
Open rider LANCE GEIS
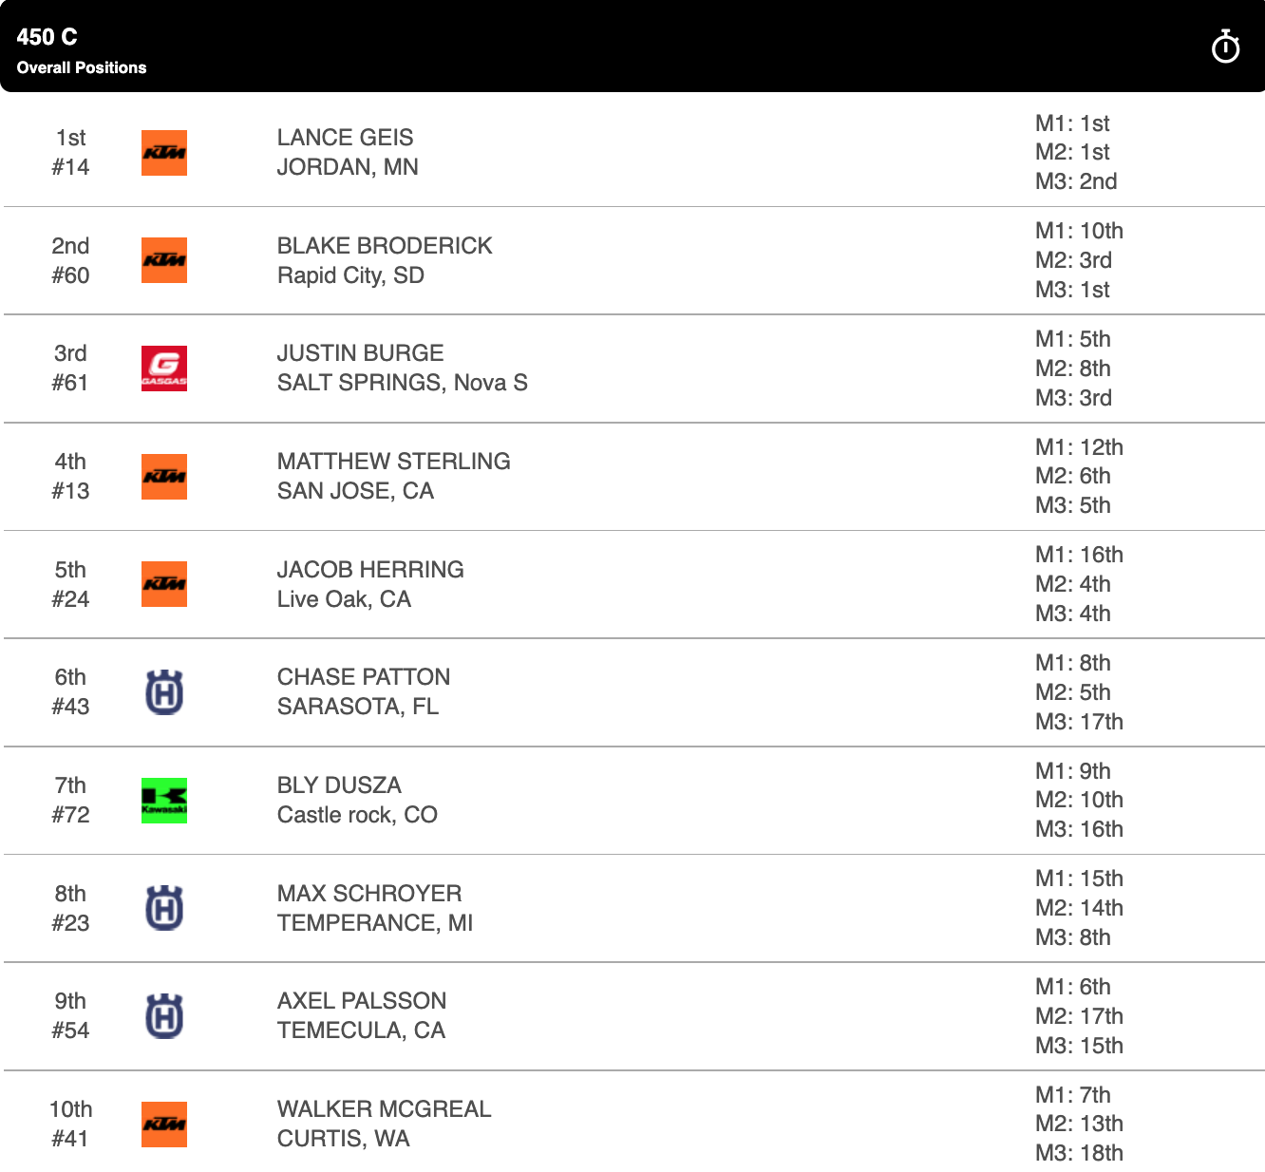coord(345,138)
